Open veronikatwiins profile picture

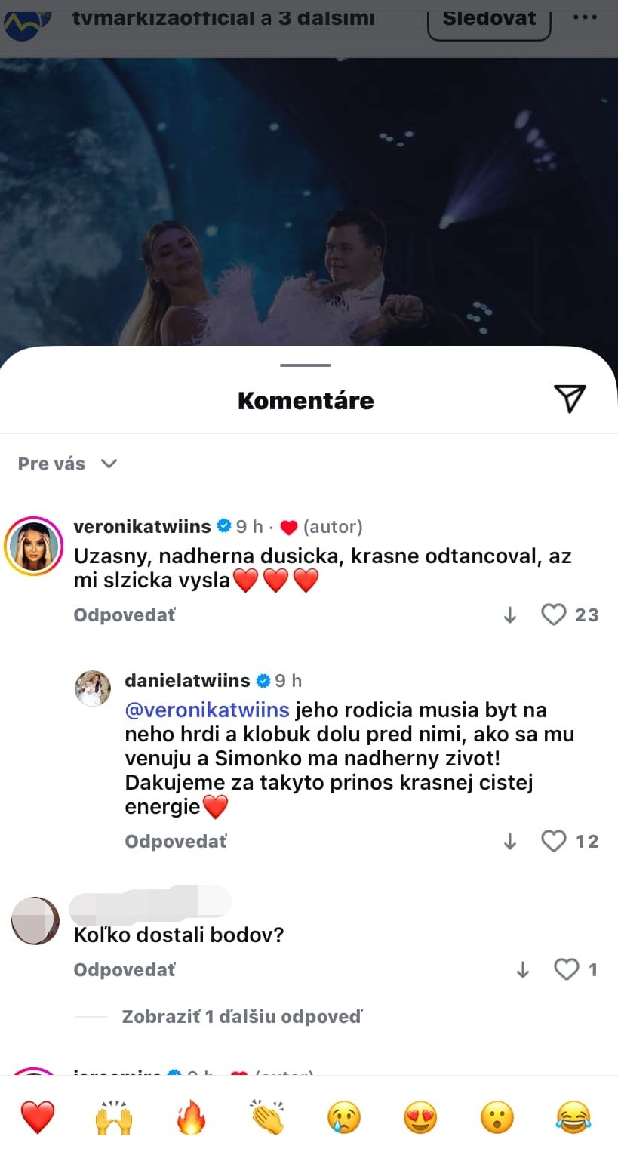tap(33, 546)
